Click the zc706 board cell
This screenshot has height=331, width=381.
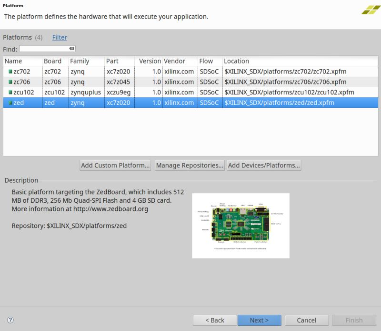(53, 82)
